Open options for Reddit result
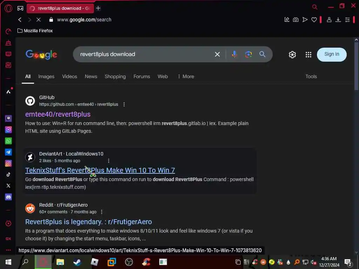359x269 pixels. tap(102, 212)
